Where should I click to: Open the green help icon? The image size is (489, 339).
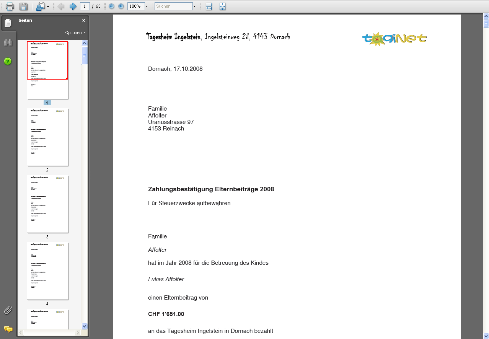pos(8,61)
